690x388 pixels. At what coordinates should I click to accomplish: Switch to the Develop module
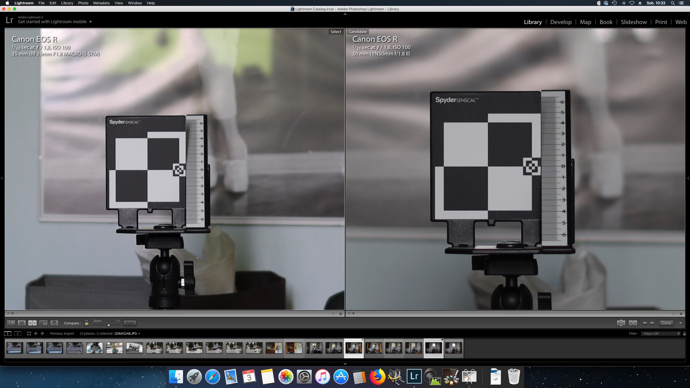click(x=561, y=22)
